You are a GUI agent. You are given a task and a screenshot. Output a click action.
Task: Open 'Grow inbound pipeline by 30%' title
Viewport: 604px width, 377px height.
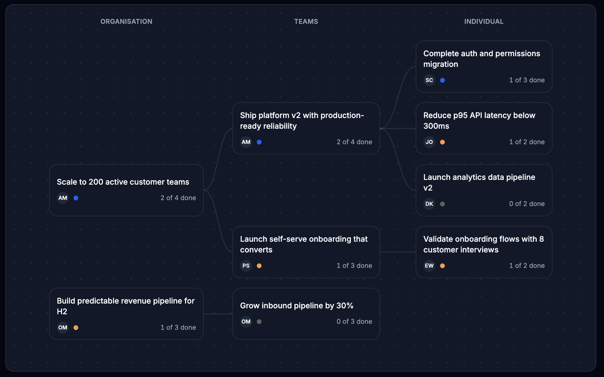tap(297, 306)
